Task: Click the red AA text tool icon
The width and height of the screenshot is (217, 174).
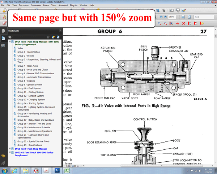Action: click(177, 24)
